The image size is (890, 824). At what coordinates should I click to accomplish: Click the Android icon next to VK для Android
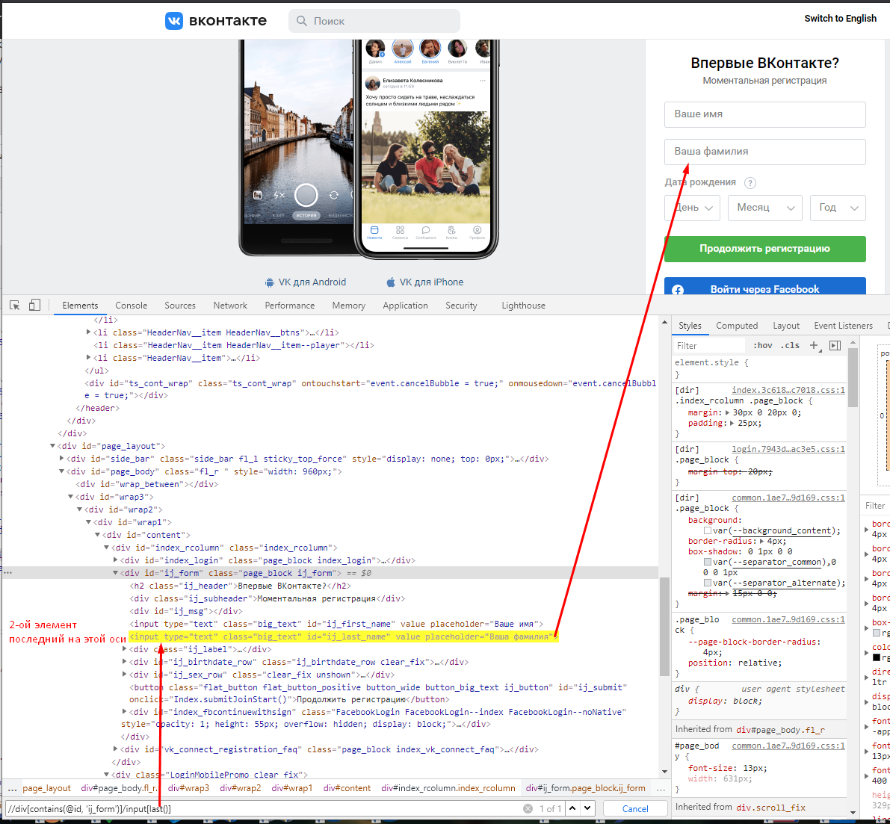(x=270, y=282)
